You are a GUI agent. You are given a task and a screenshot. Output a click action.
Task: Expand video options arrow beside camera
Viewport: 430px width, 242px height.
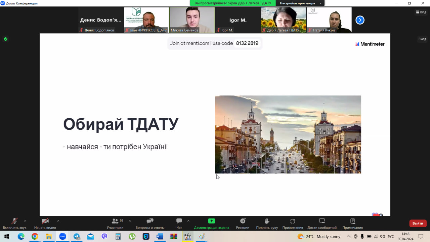[58, 221]
